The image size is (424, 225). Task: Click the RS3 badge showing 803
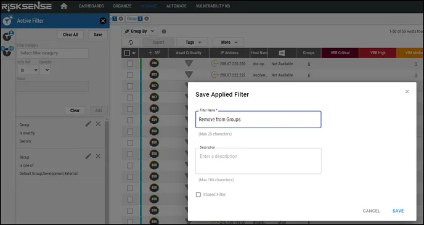point(154,75)
